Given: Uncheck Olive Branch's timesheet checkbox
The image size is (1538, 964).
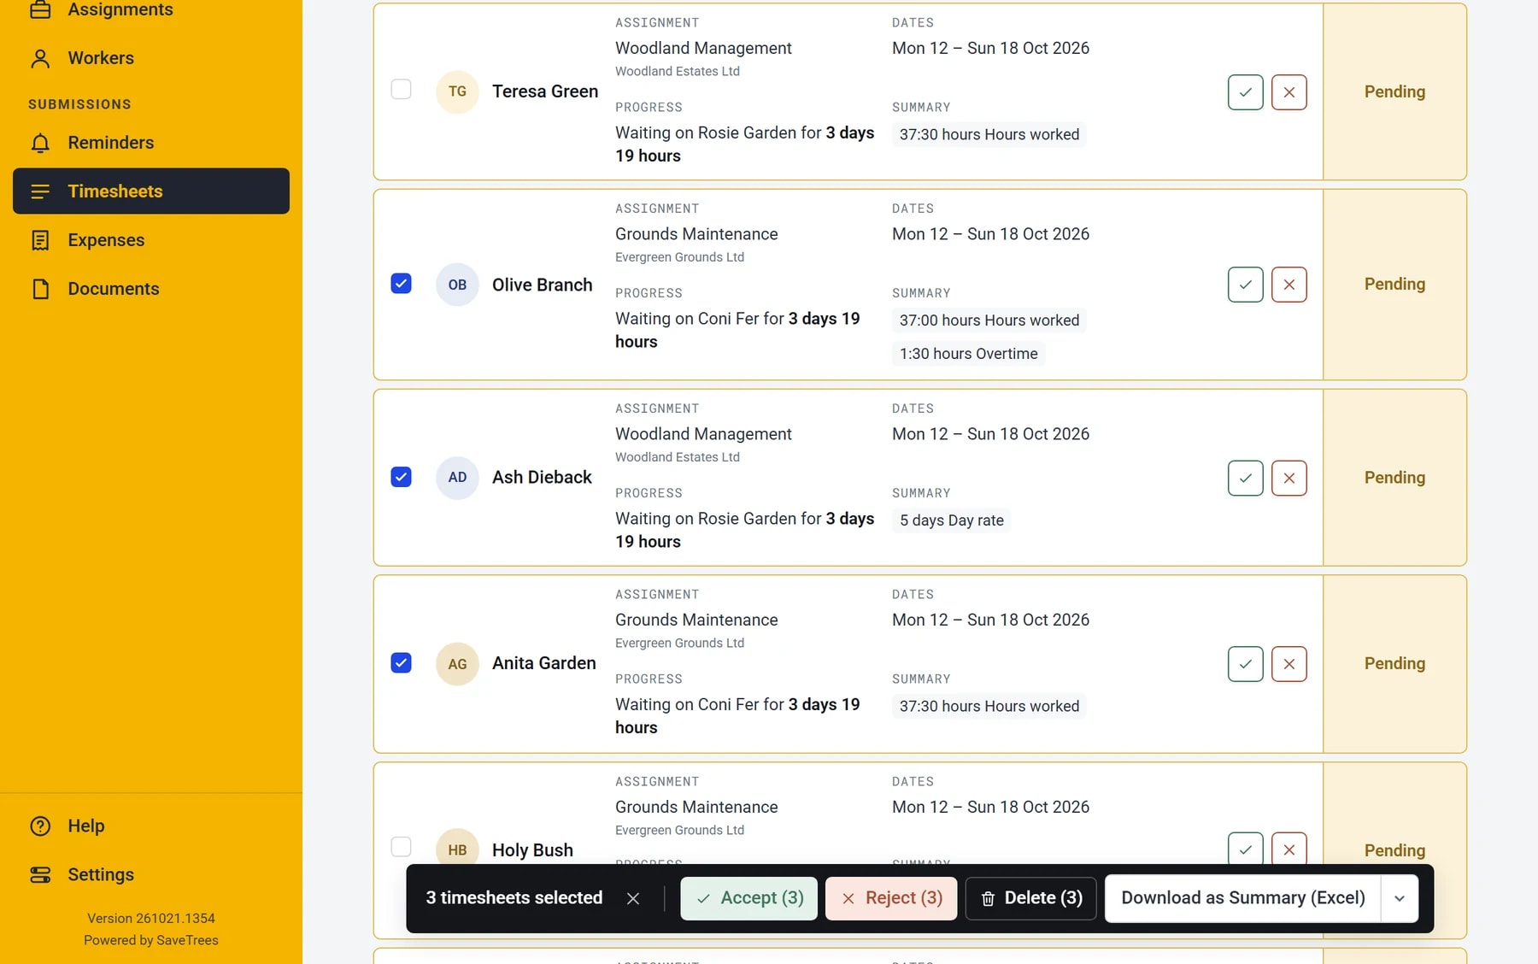Looking at the screenshot, I should click(x=401, y=283).
